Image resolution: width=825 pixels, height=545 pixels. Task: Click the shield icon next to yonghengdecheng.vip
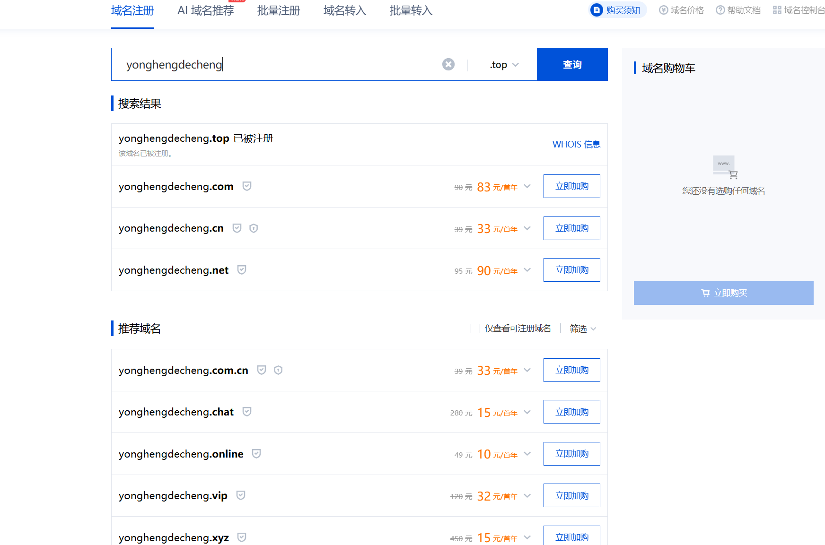coord(241,495)
